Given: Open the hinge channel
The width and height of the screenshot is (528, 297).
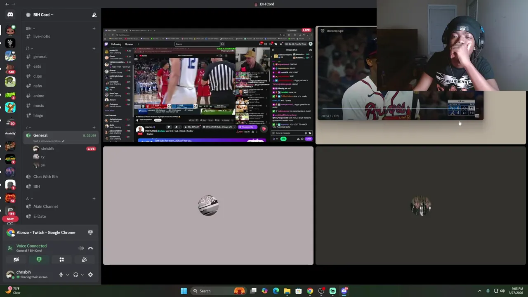Looking at the screenshot, I should click(x=60, y=115).
